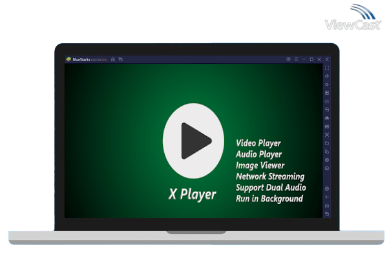Open Settings gear in the sidebar

click(x=327, y=189)
